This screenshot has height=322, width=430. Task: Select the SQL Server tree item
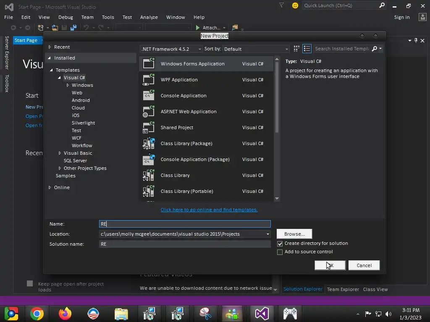(x=75, y=161)
